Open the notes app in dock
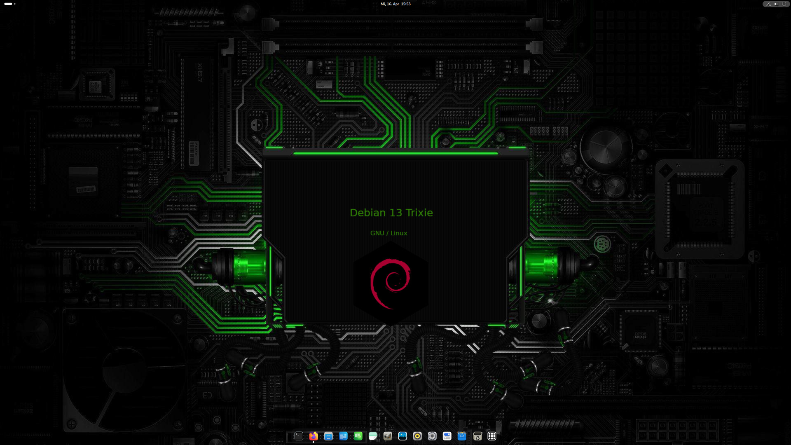791x445 pixels. [373, 436]
